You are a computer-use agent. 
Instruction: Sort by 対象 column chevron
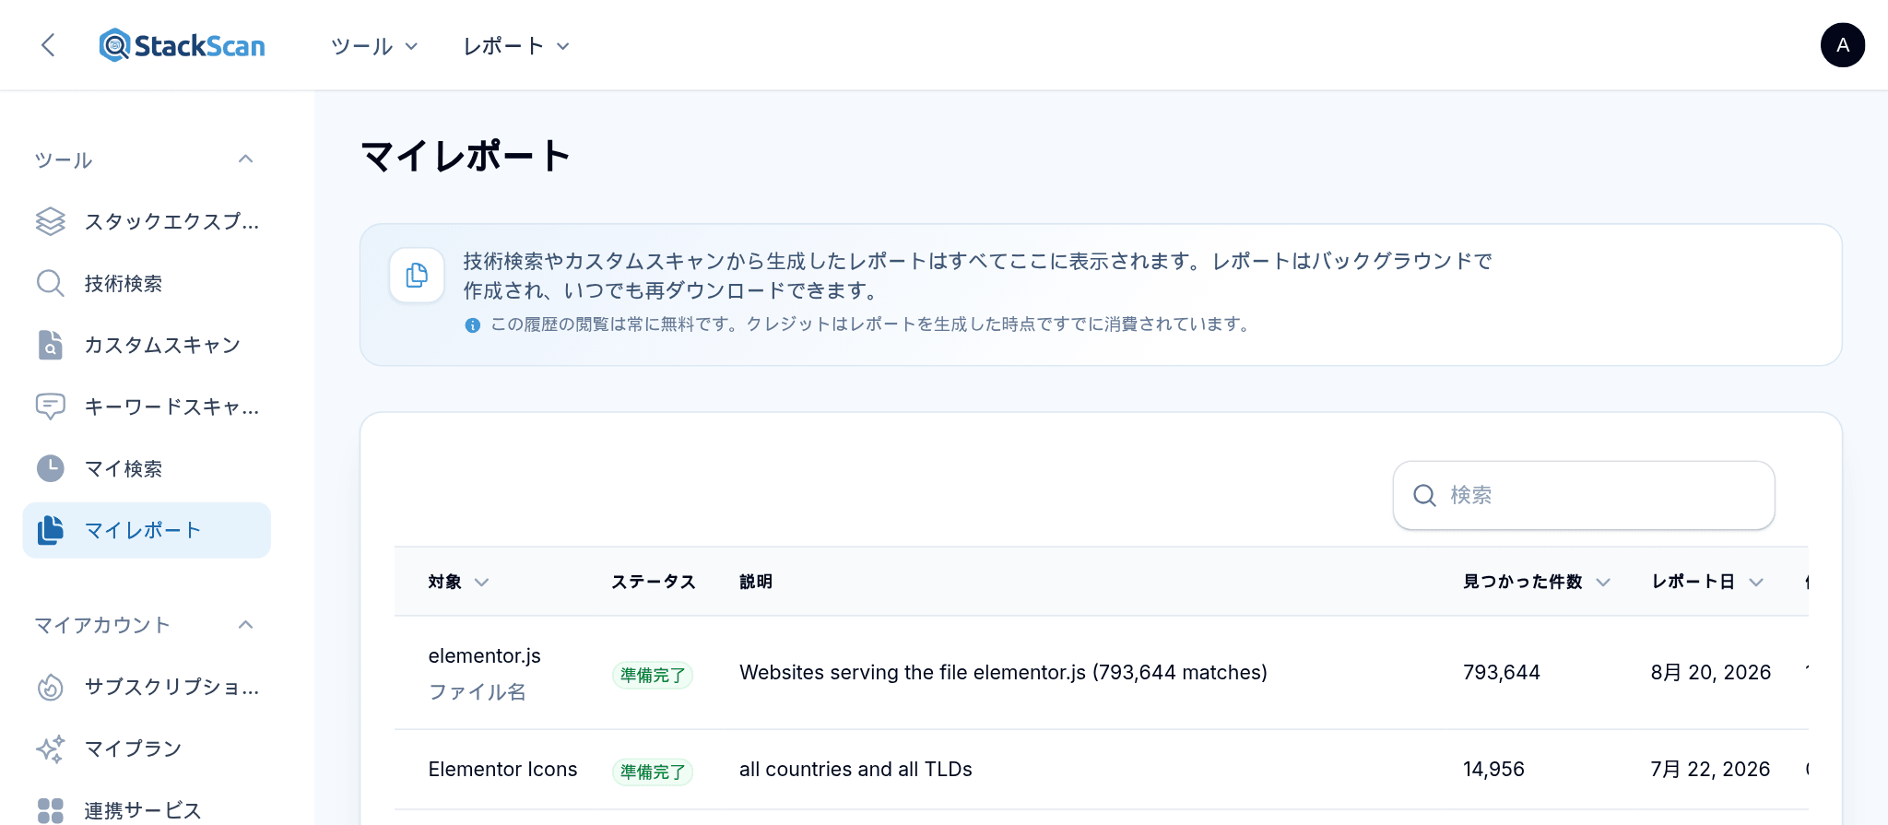pos(481,582)
